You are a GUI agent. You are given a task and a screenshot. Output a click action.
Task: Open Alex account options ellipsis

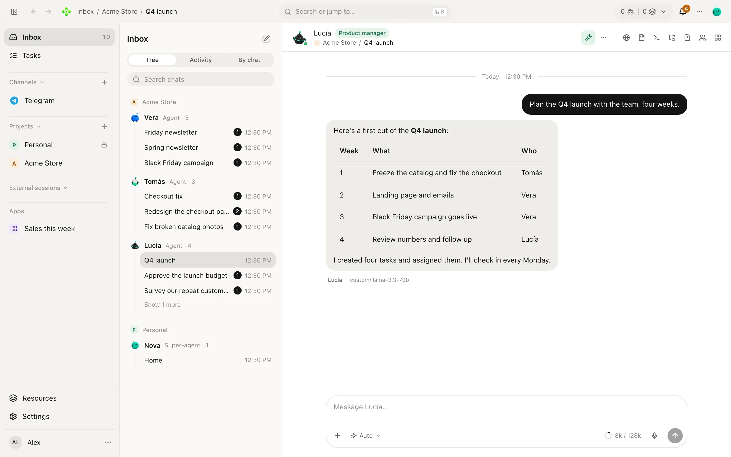click(x=108, y=442)
